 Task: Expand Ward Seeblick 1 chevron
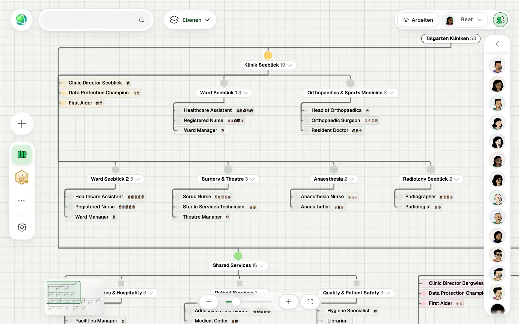click(x=246, y=93)
